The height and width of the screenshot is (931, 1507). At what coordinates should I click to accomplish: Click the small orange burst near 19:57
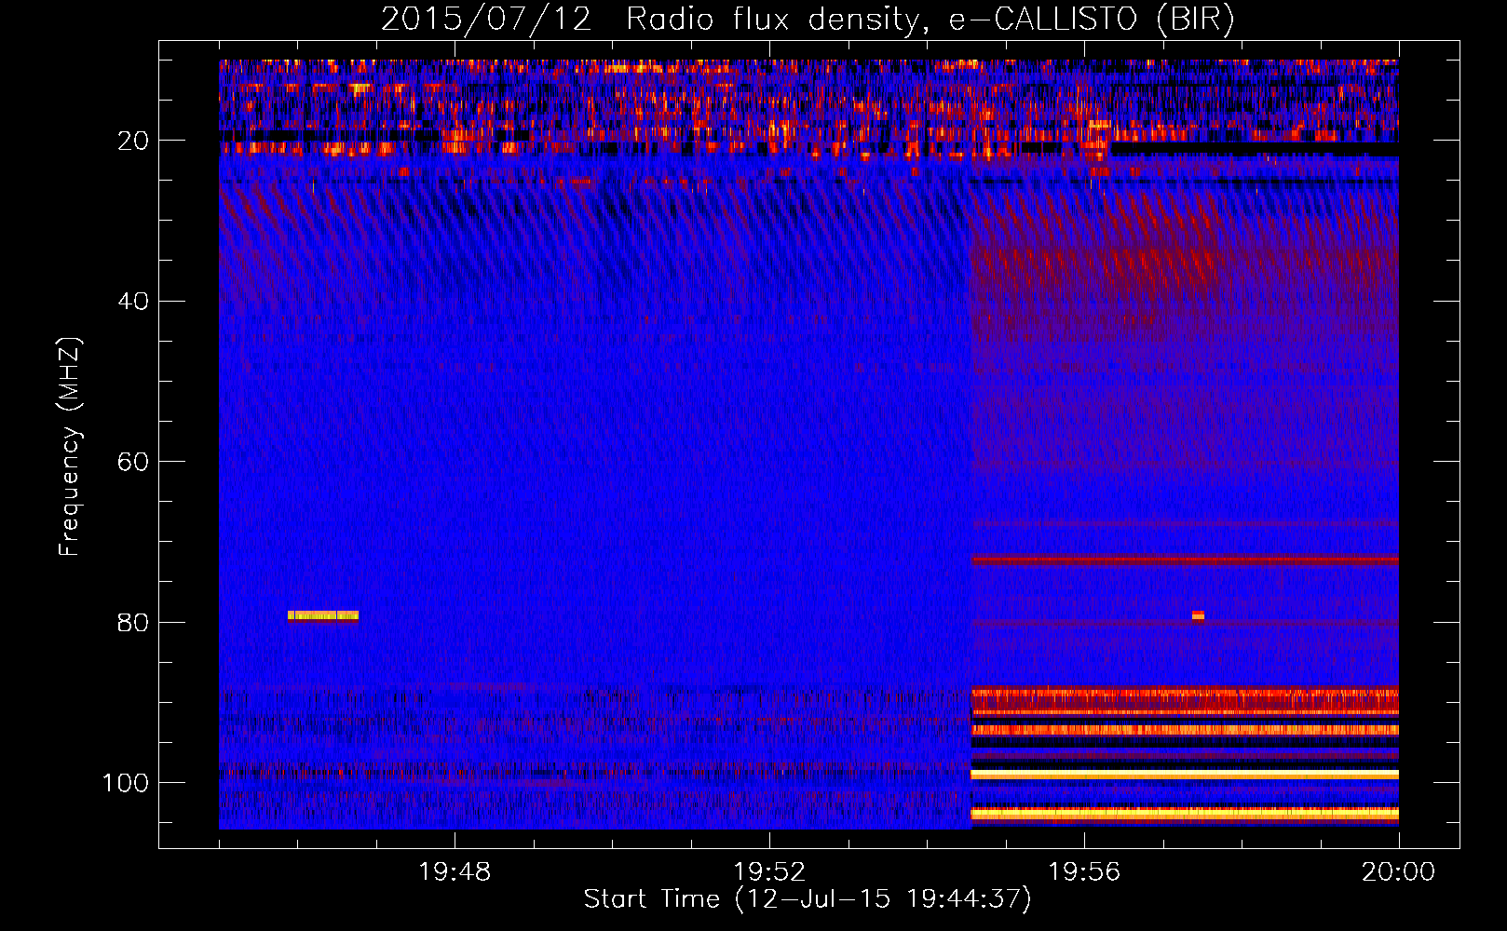(x=1198, y=615)
